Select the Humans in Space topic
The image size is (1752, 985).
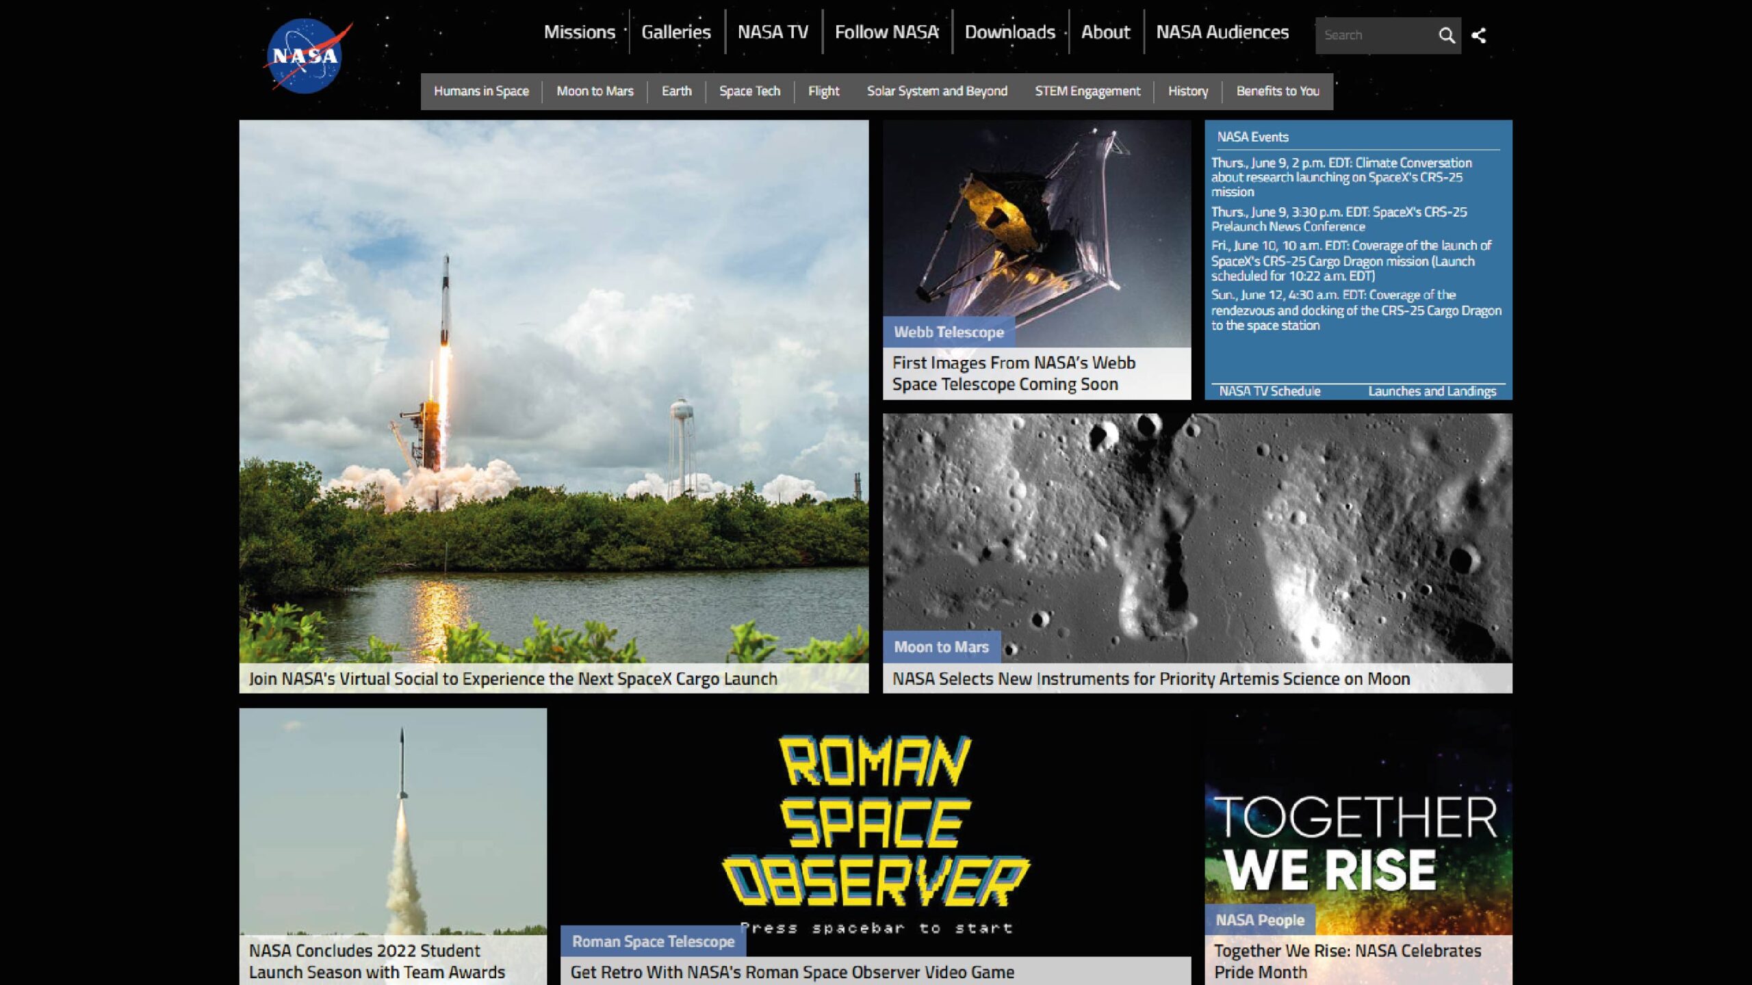click(x=481, y=91)
